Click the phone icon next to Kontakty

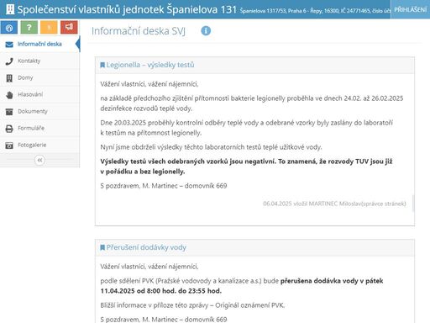pyautogui.click(x=9, y=61)
